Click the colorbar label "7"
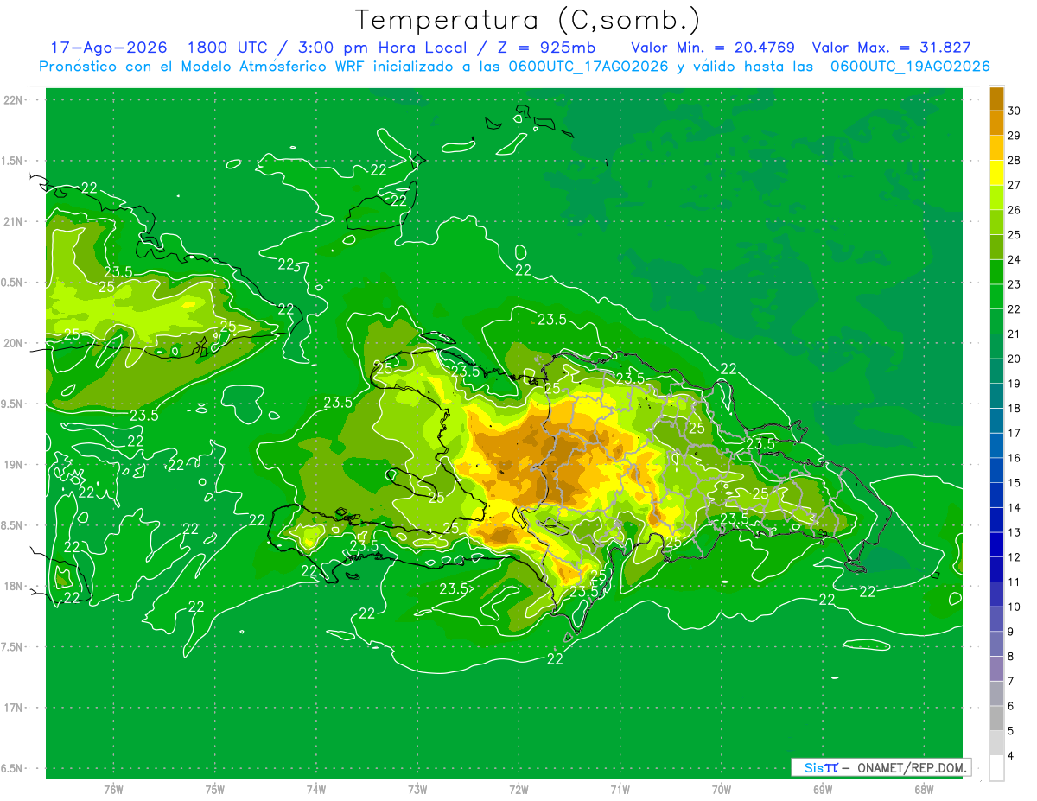The image size is (1037, 801). pyautogui.click(x=1011, y=681)
